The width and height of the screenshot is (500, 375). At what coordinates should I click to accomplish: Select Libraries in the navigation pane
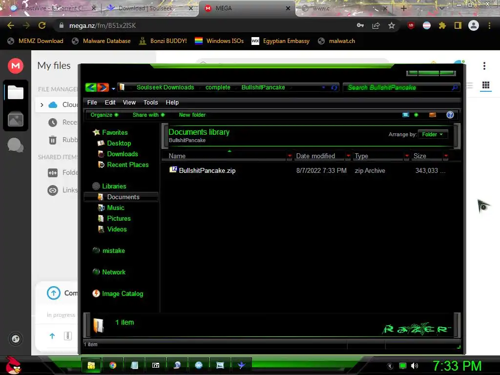[x=109, y=186]
